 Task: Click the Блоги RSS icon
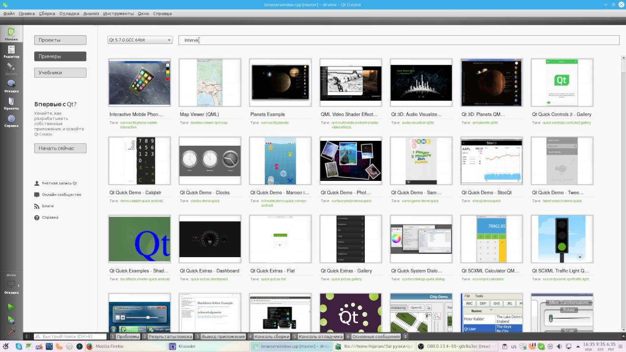pyautogui.click(x=37, y=206)
